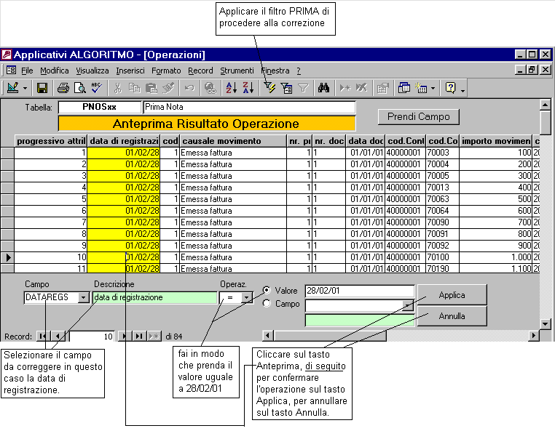This screenshot has width=555, height=431.
Task: Click the cod.Co cell 70100
Action: (442, 257)
